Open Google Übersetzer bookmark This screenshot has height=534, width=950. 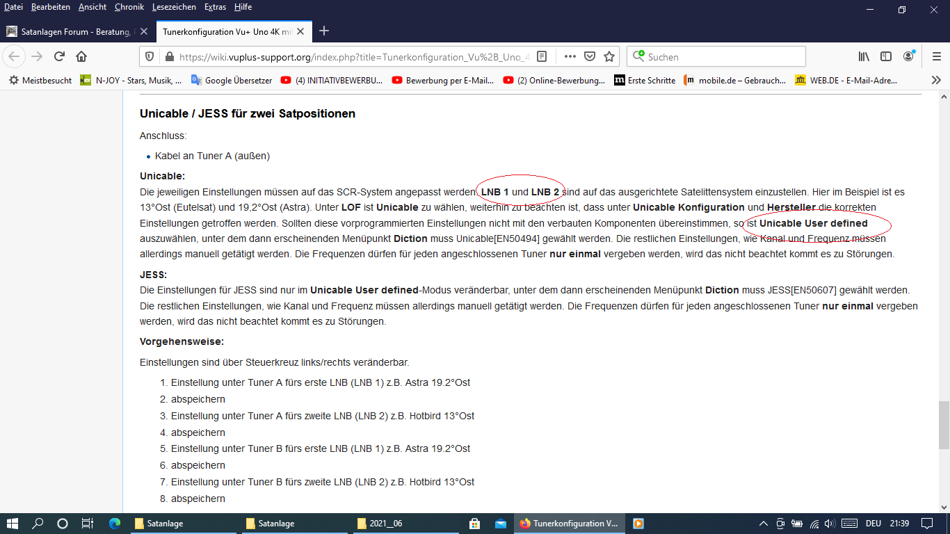(x=232, y=80)
